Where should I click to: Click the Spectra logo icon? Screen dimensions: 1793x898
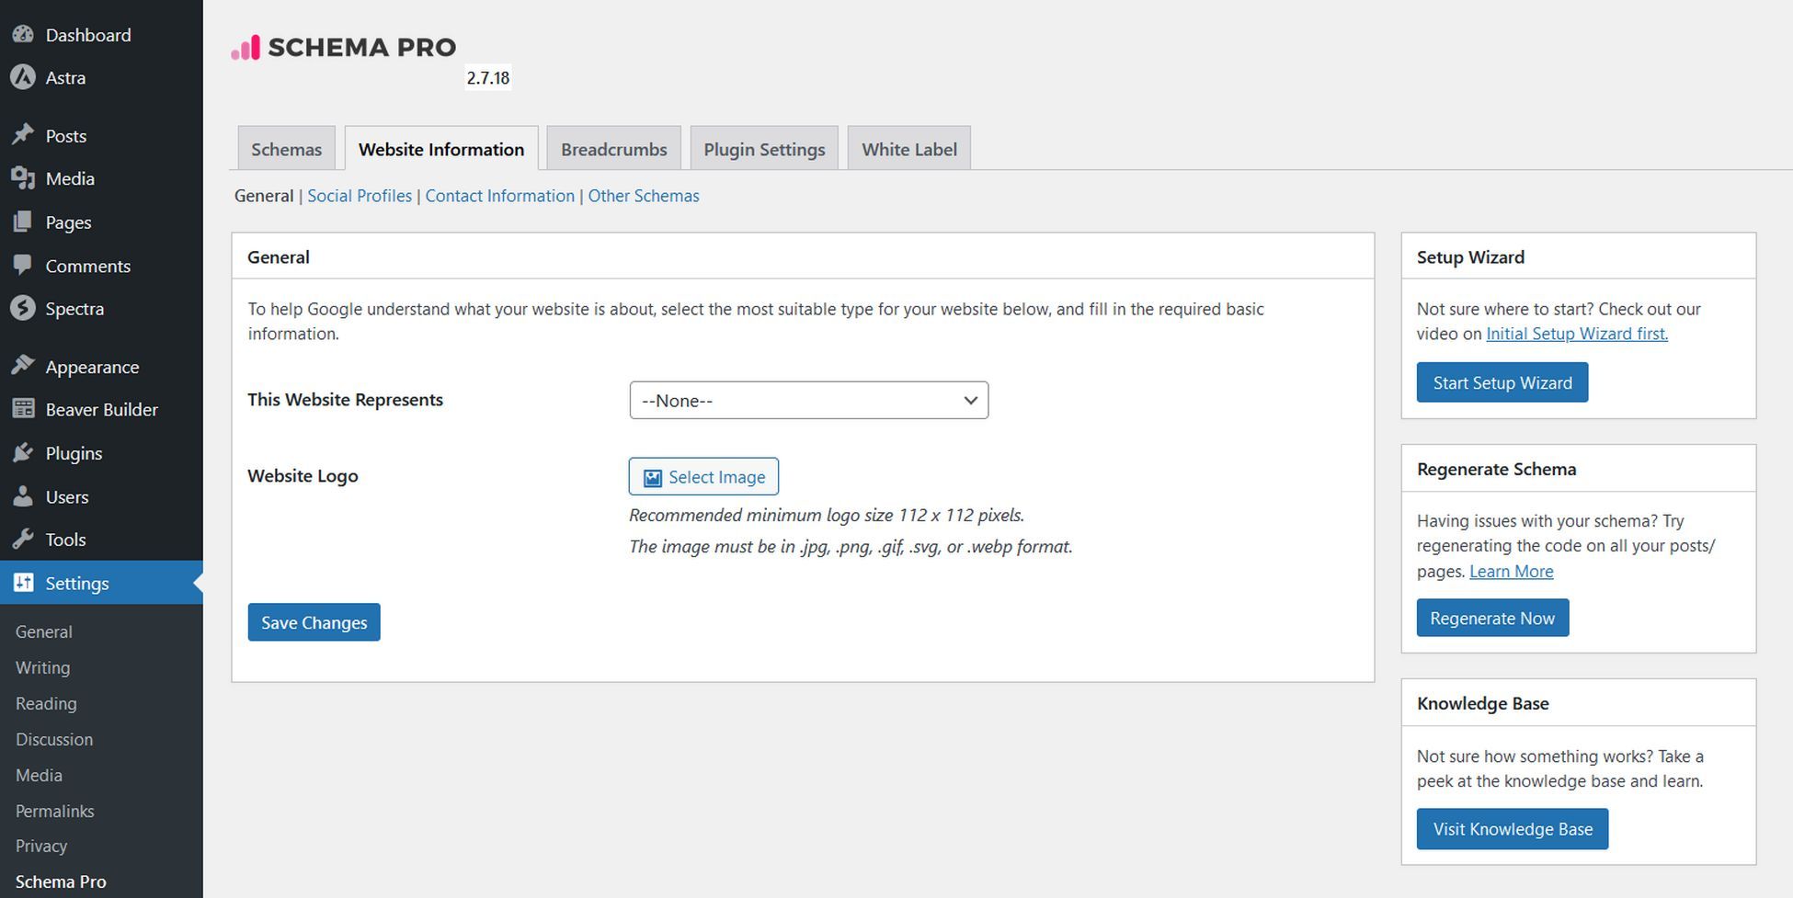(x=23, y=308)
